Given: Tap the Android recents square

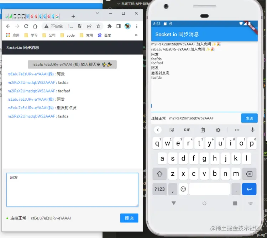Looking at the screenshot, I should (x=235, y=203).
